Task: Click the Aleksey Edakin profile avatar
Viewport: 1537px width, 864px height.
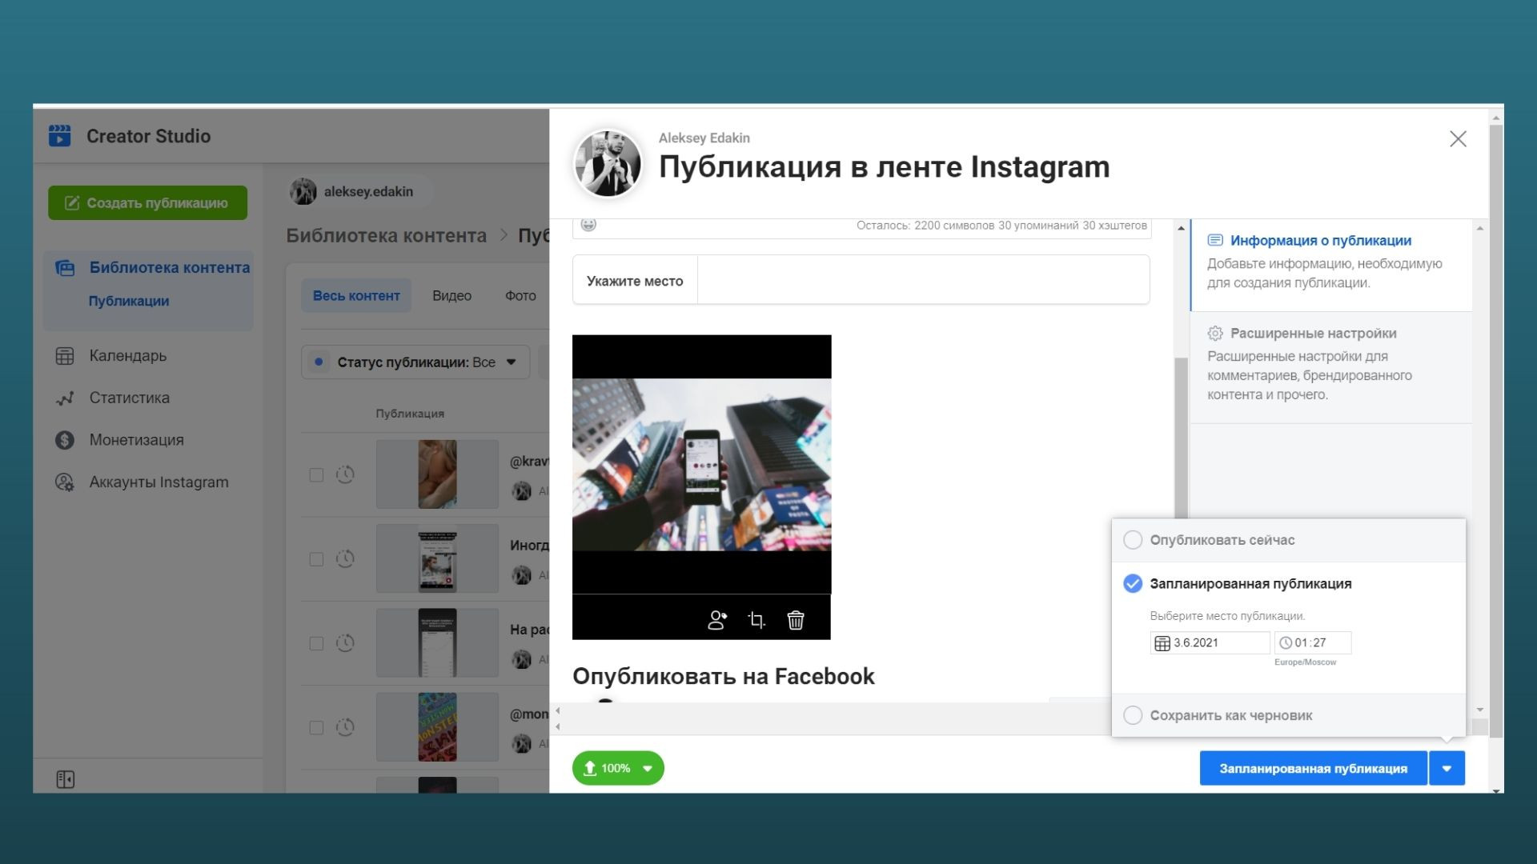Action: (x=608, y=164)
